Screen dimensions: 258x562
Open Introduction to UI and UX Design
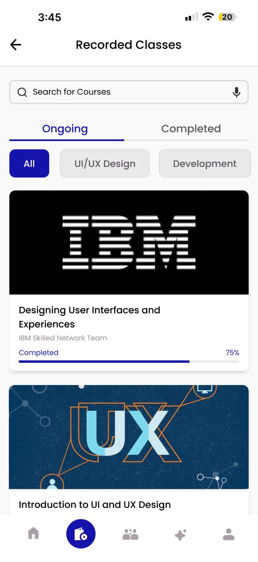(95, 505)
